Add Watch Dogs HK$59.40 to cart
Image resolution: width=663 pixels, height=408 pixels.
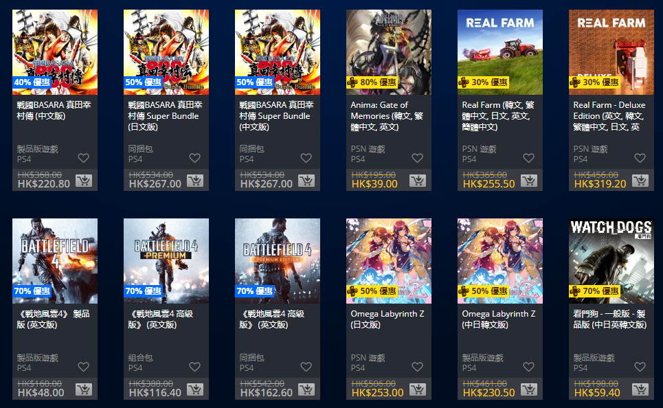(640, 390)
